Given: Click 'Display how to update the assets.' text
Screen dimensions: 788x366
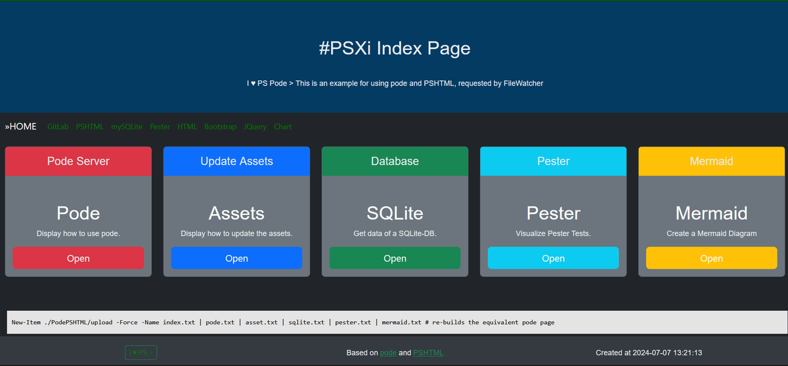Looking at the screenshot, I should 236,233.
